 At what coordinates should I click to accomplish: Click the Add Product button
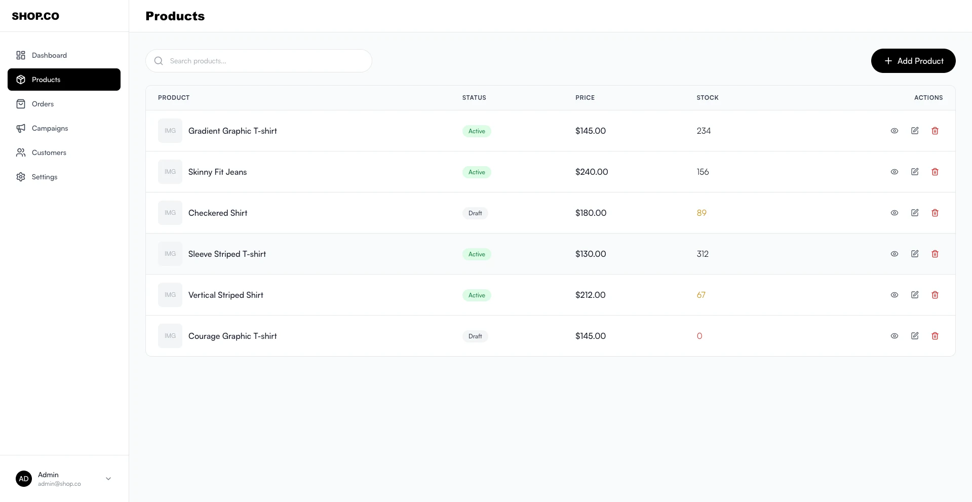coord(913,61)
